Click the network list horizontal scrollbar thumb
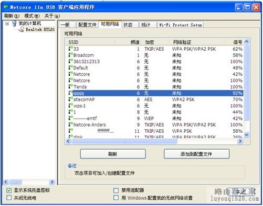Image resolution: width=263 pixels, height=206 pixels. (124, 141)
